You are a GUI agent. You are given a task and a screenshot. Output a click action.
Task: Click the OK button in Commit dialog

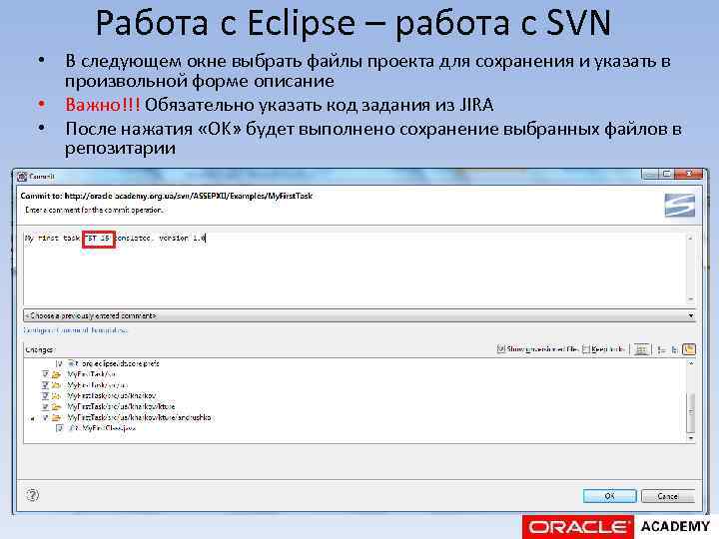(609, 496)
